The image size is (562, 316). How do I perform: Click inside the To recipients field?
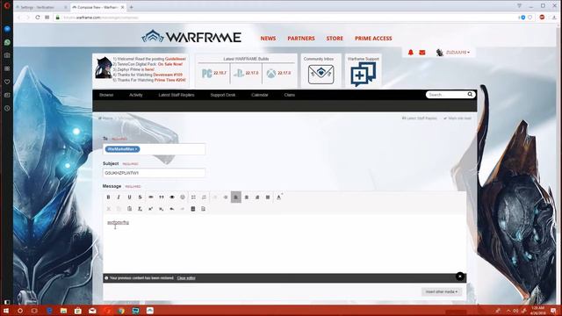click(155, 149)
